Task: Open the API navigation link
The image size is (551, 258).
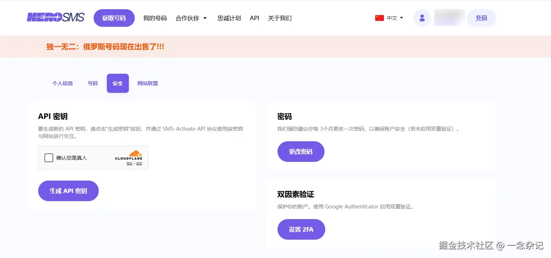Action: (x=254, y=18)
